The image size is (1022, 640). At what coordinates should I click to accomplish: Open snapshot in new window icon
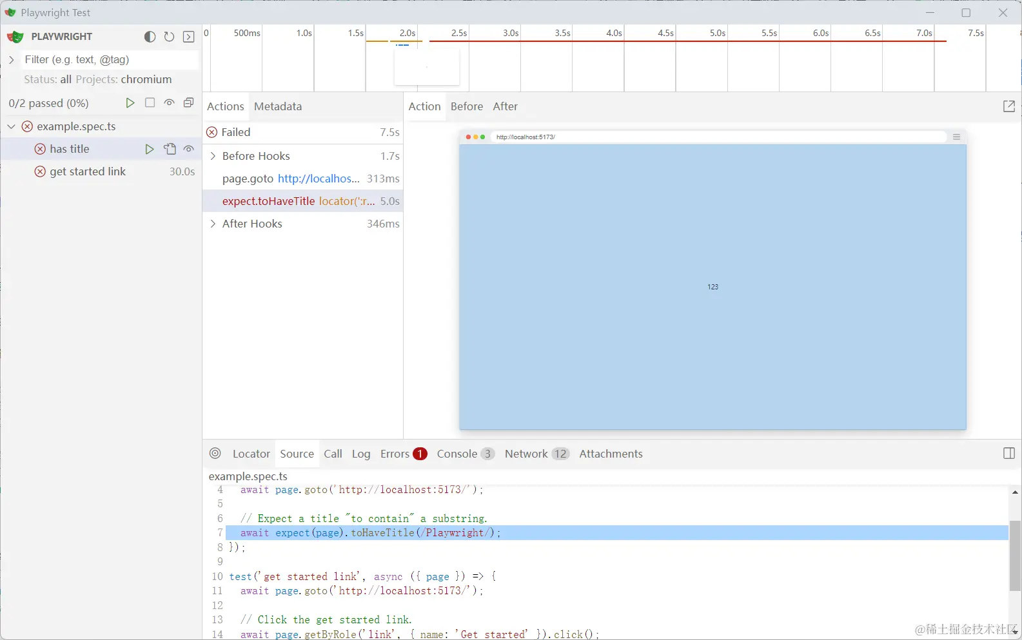tap(1009, 106)
